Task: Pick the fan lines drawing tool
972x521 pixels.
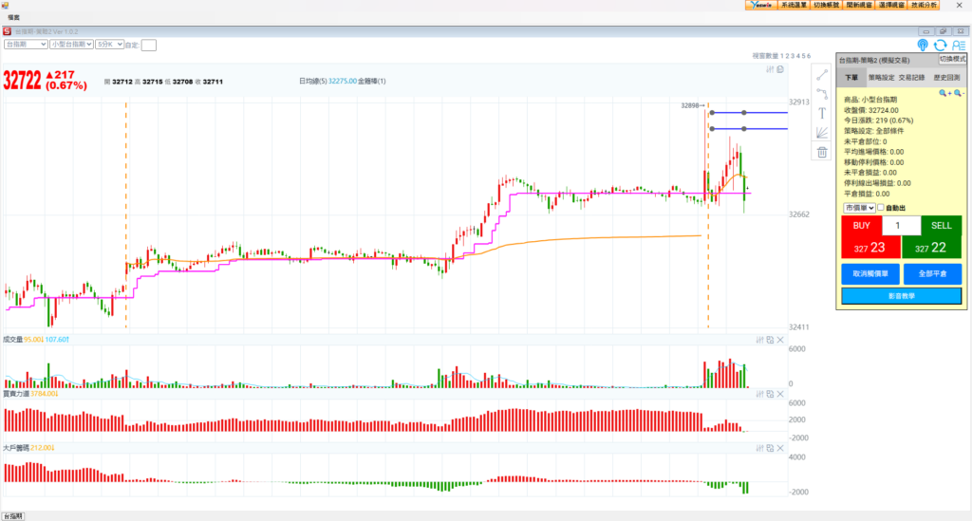Action: (x=822, y=133)
